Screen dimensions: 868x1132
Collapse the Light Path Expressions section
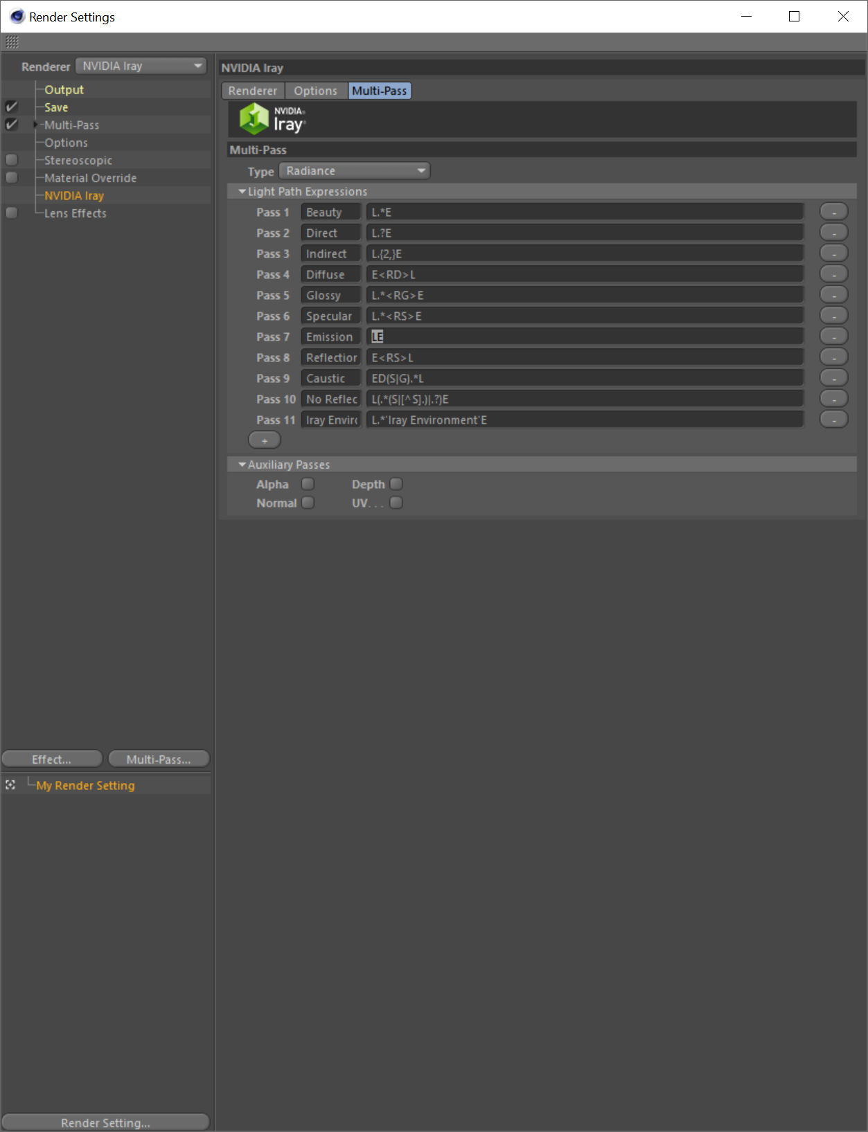242,191
